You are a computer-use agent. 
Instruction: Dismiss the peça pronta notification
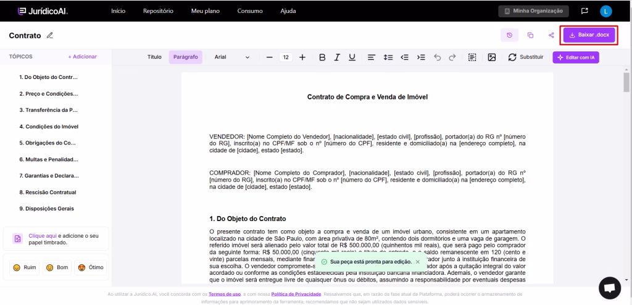418,262
